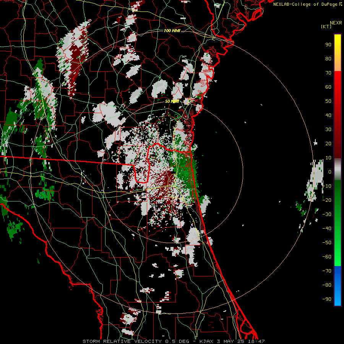
Task: Click the -90 value on the velocity scale
Action: click(327, 299)
